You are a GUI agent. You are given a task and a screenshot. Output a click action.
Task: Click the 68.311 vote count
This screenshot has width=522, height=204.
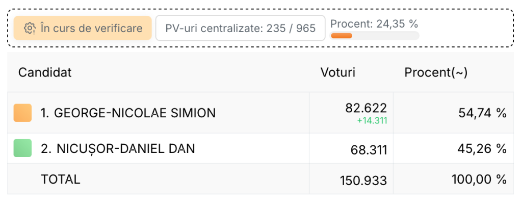369,150
